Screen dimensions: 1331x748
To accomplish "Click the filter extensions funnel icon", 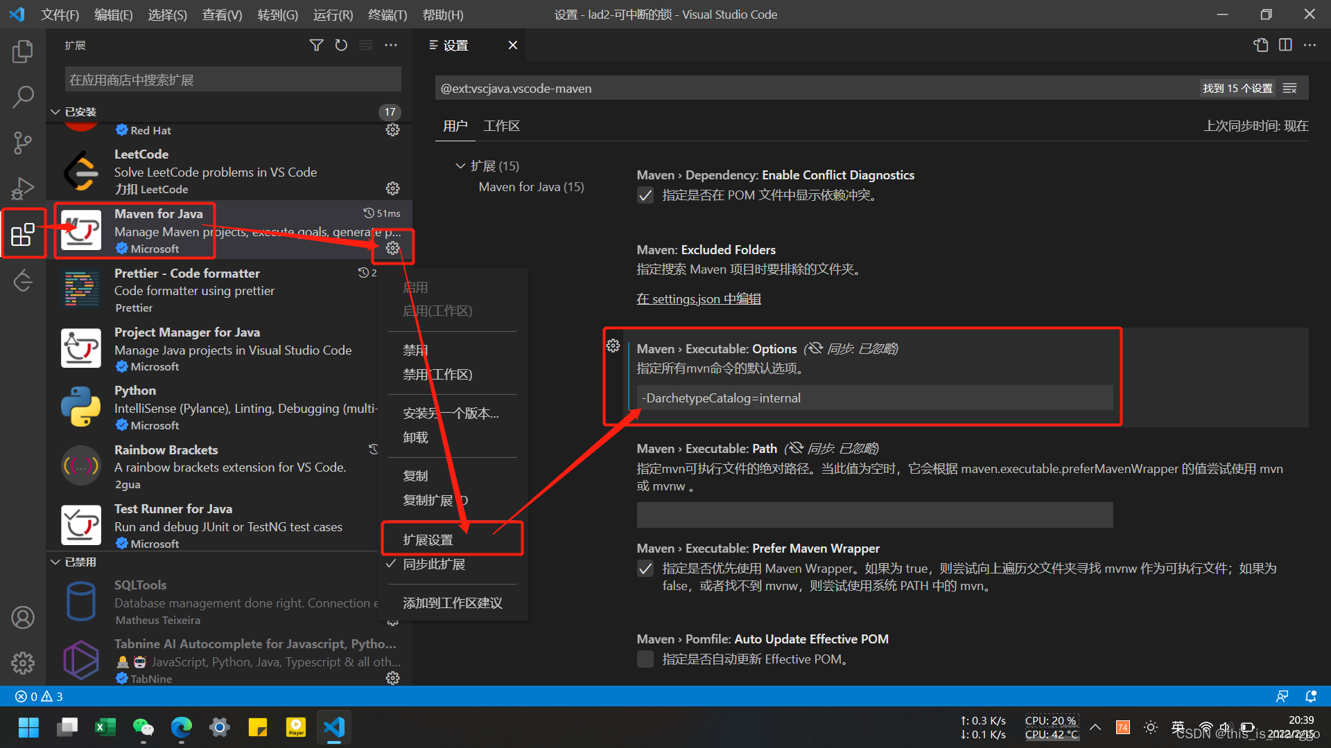I will coord(316,46).
